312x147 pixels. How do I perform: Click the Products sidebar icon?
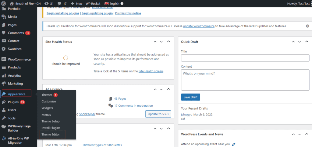[4, 68]
